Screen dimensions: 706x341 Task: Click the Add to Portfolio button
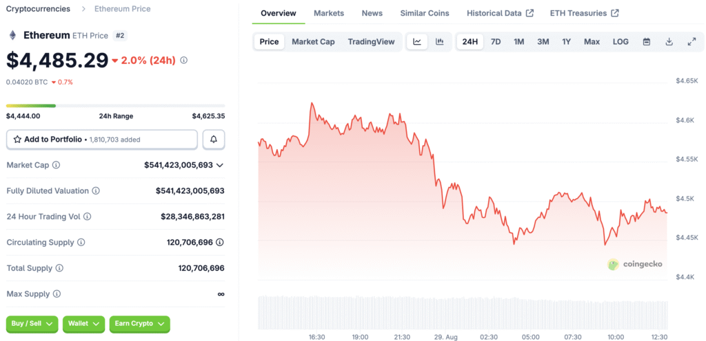coord(102,140)
